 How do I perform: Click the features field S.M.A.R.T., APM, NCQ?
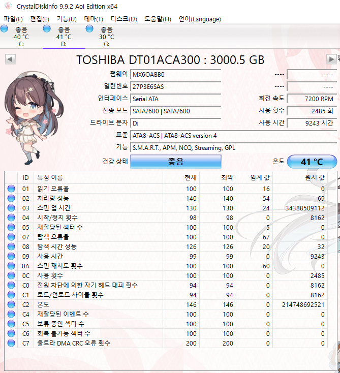pyautogui.click(x=233, y=148)
